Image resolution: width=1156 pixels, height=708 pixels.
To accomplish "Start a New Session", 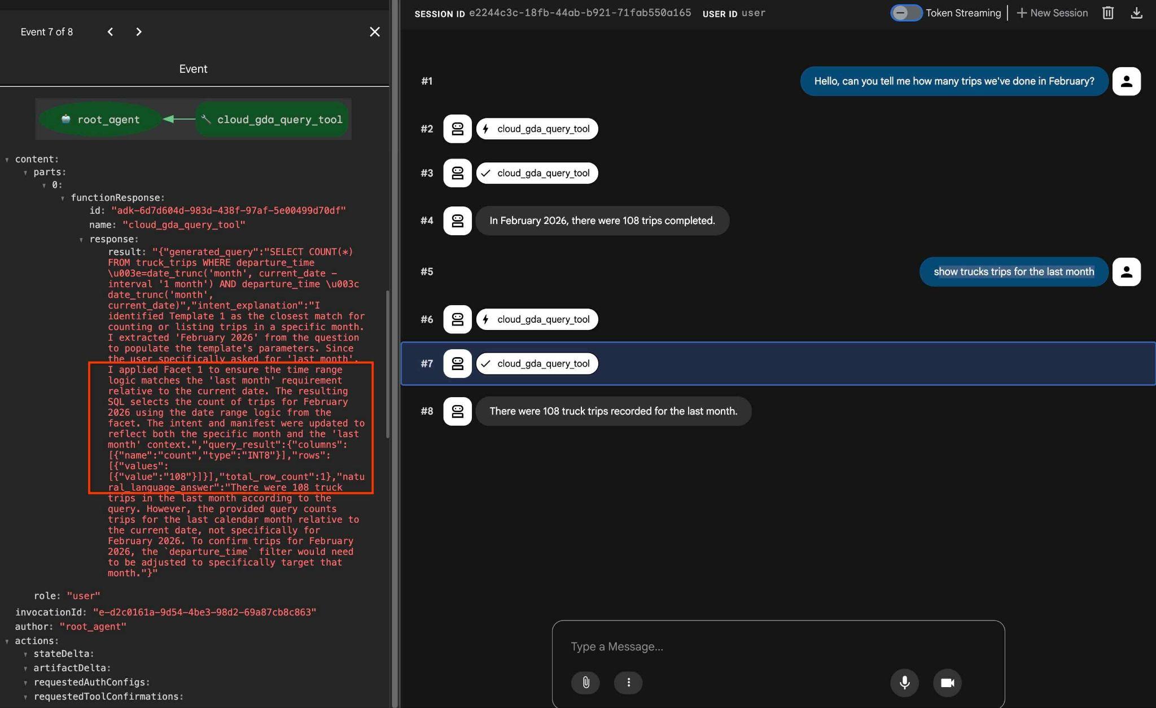I will tap(1052, 13).
